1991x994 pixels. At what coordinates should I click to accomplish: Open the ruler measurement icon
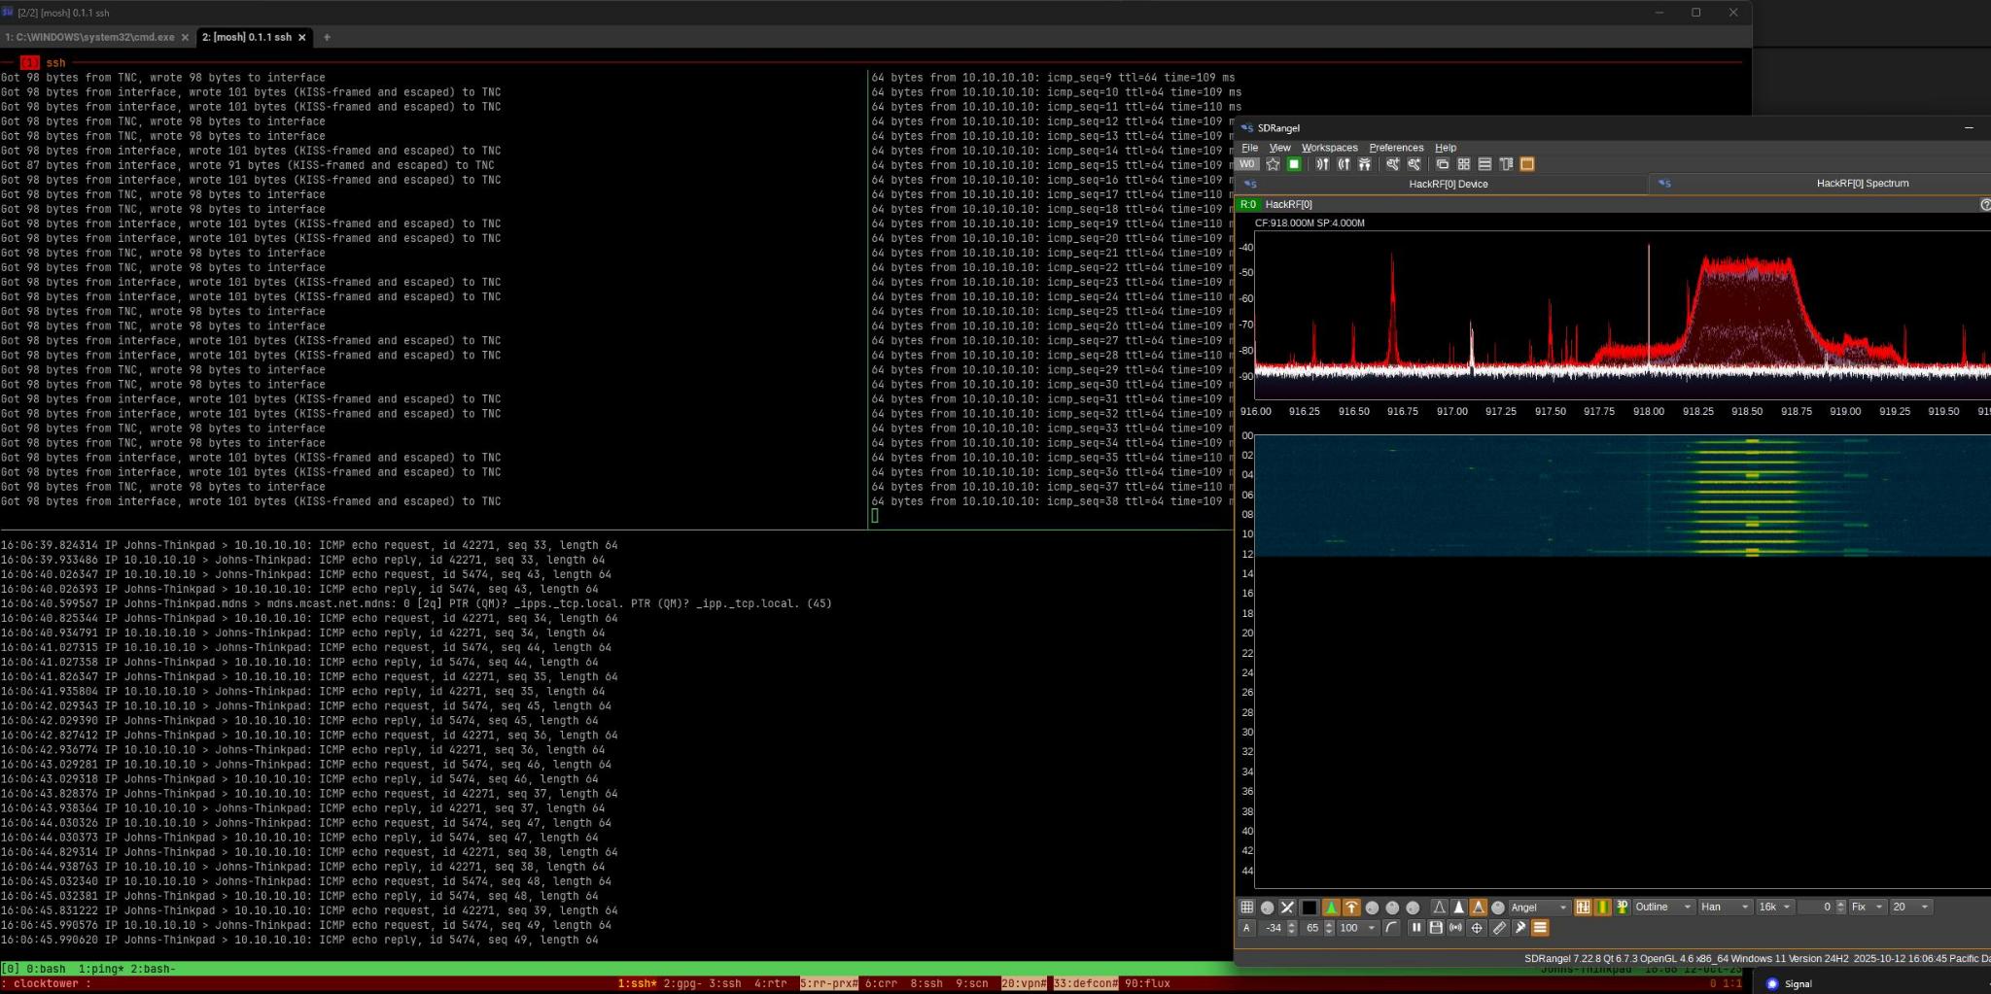coord(1500,928)
